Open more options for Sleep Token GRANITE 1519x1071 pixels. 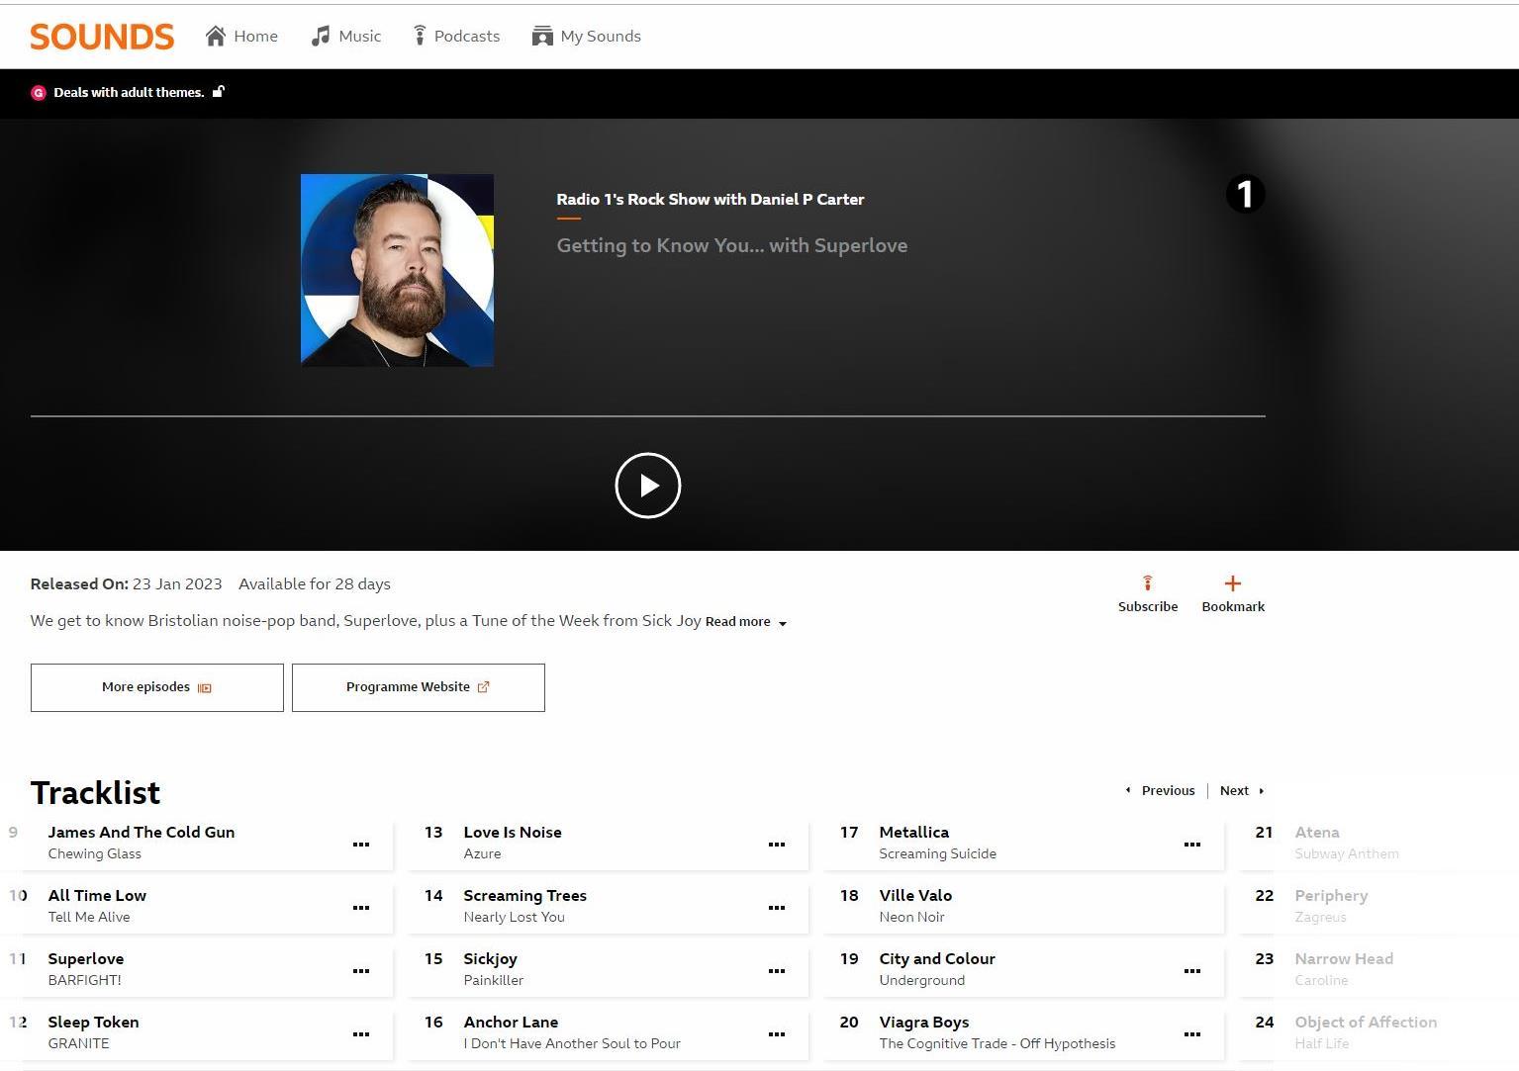tap(361, 1034)
